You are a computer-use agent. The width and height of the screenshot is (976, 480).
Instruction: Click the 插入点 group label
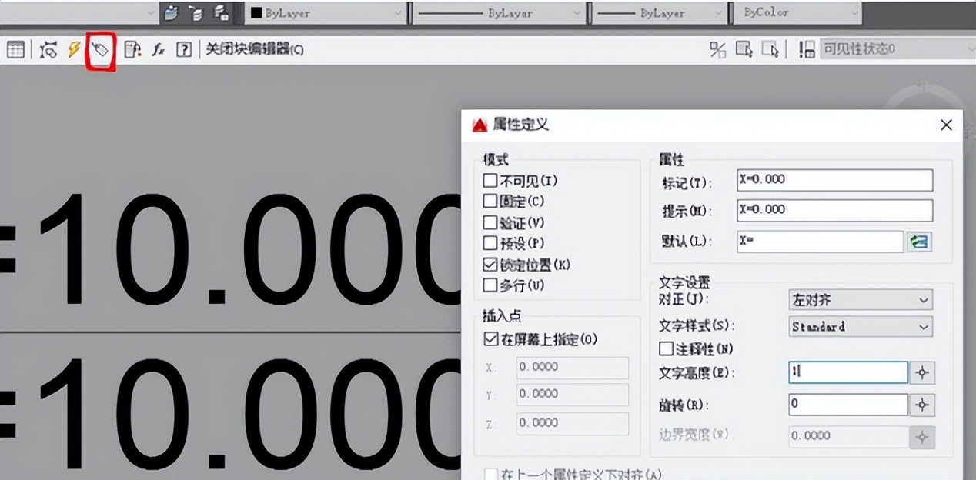pos(500,316)
